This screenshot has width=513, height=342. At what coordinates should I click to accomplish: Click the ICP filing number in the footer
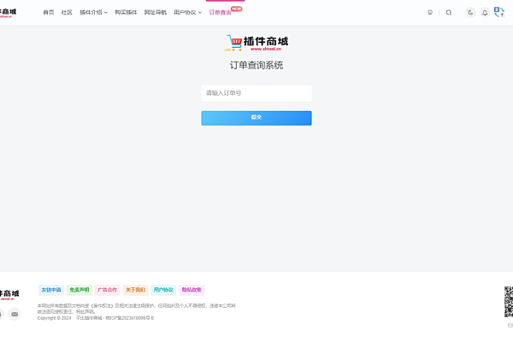[130, 318]
